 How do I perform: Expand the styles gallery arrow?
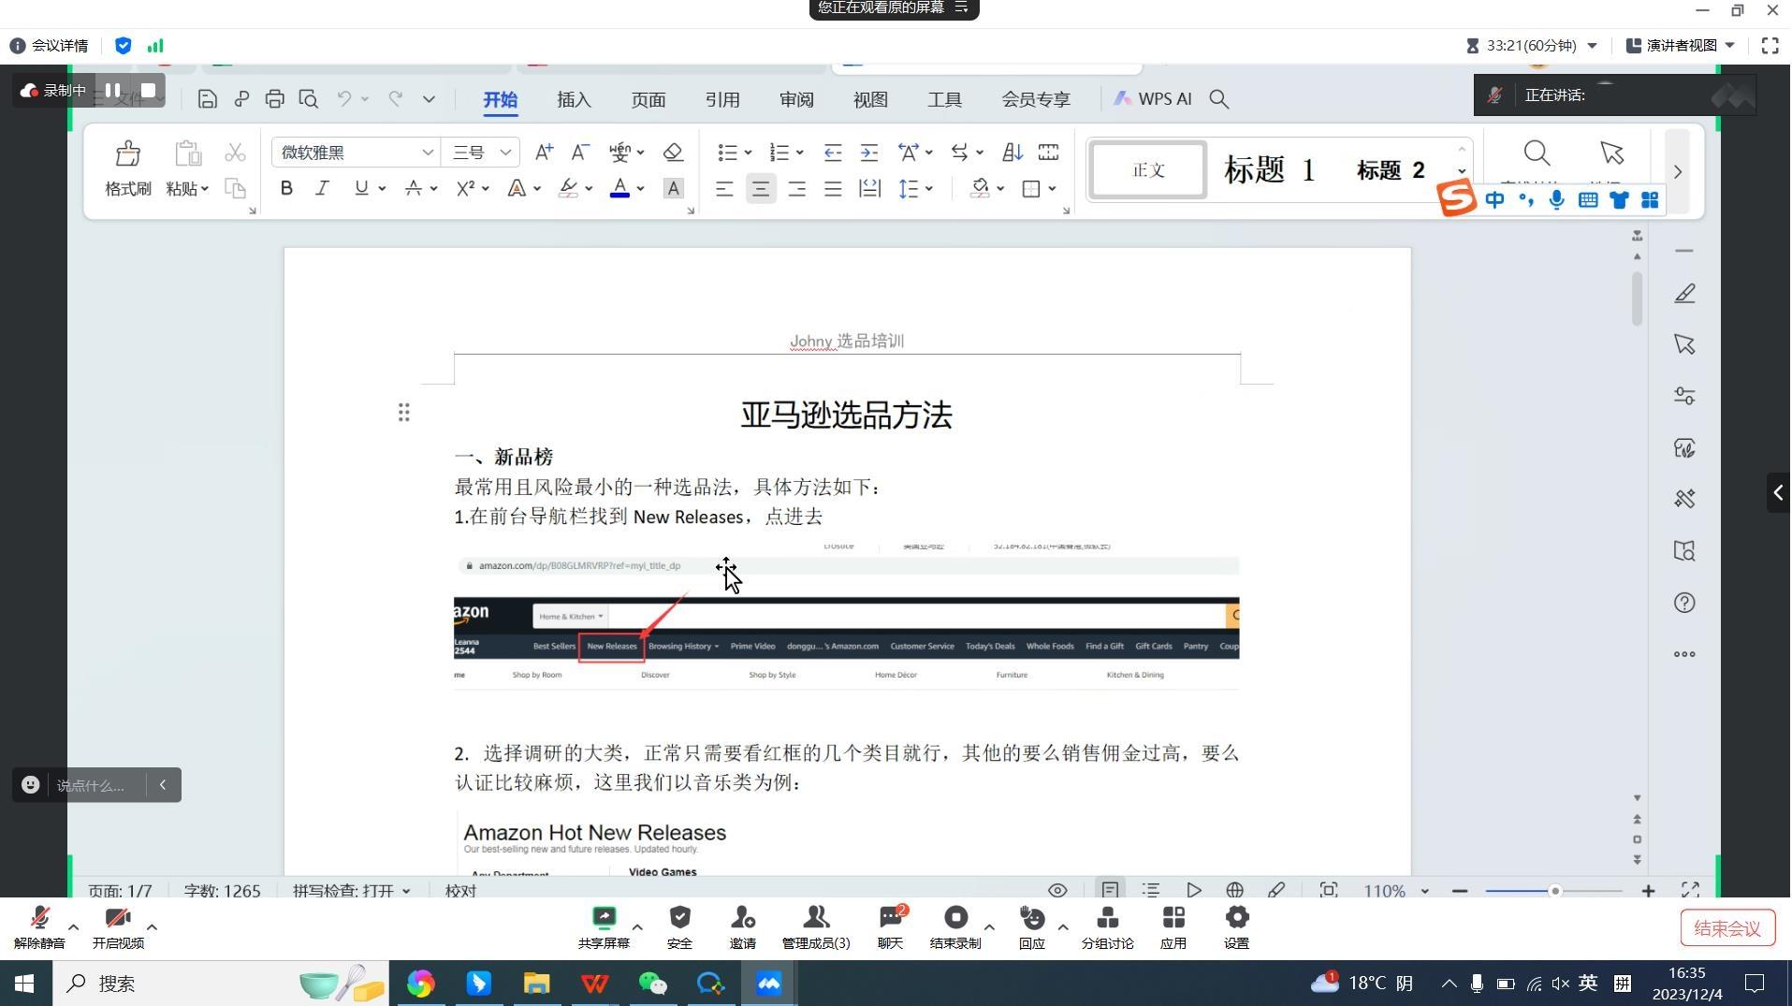tap(1462, 171)
